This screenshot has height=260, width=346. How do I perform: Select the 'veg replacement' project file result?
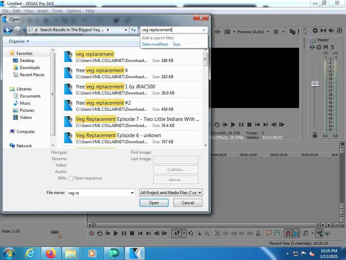tap(131, 57)
